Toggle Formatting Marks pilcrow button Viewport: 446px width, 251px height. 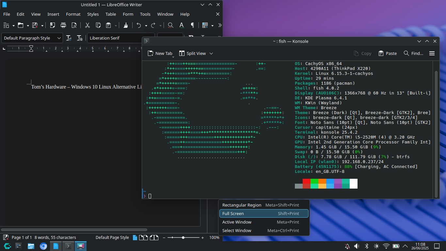[x=192, y=25]
